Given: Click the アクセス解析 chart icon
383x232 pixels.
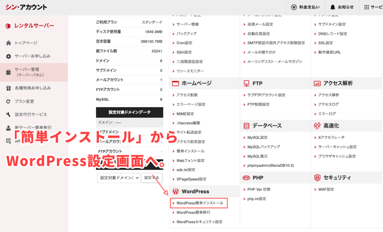Looking at the screenshot, I should pyautogui.click(x=317, y=83).
